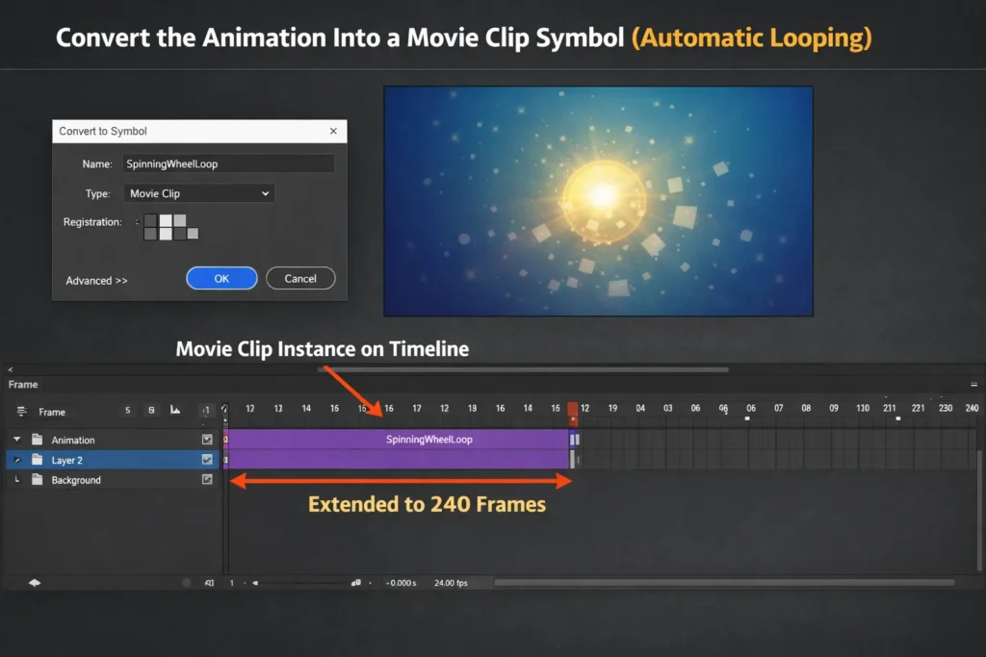The width and height of the screenshot is (986, 657).
Task: Collapse the Animation layer folder
Action: [17, 440]
